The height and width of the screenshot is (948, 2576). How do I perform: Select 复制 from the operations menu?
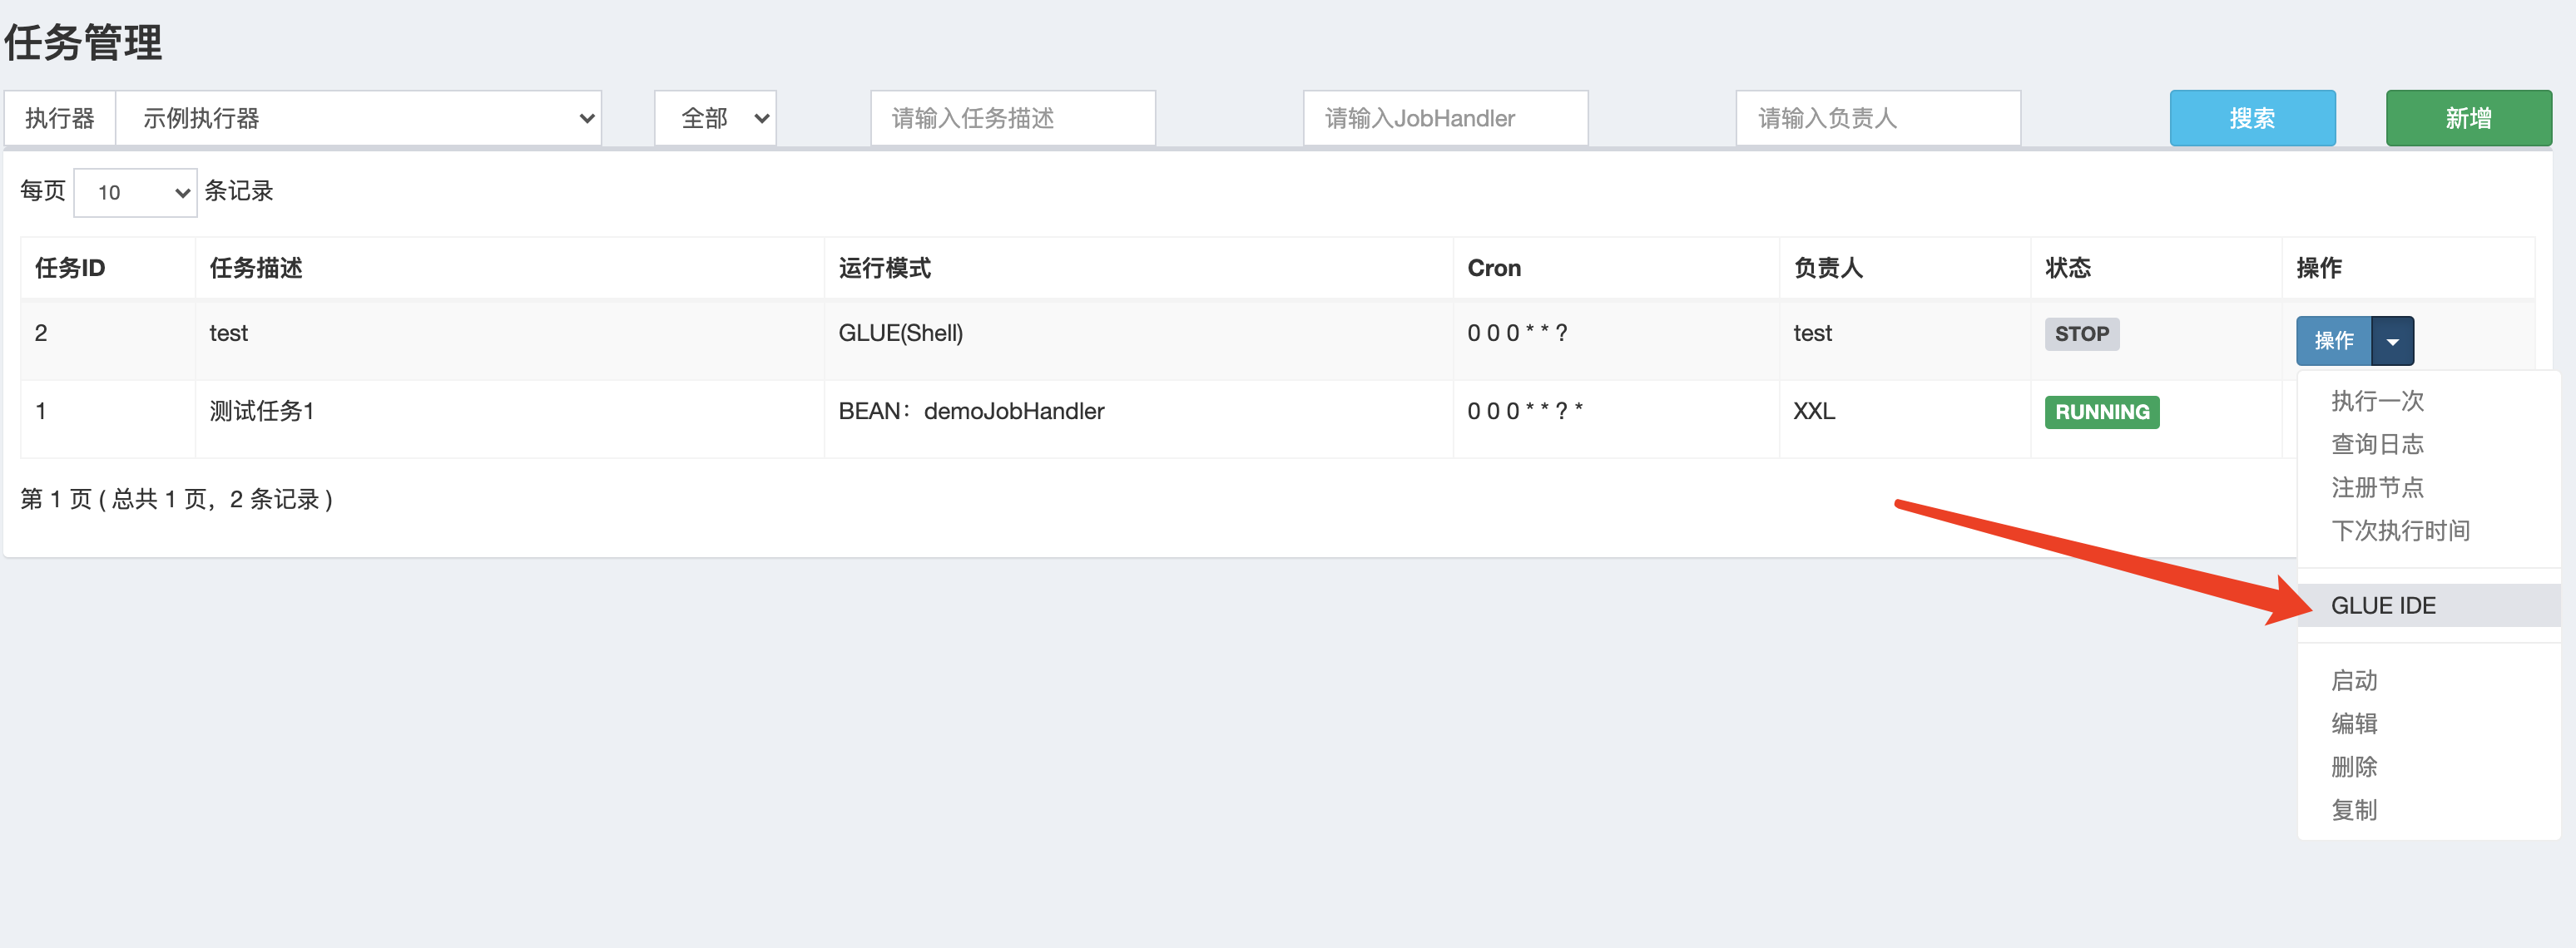pos(2354,809)
